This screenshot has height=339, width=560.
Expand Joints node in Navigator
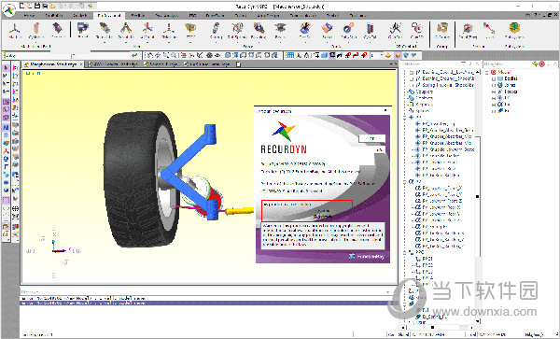(494, 85)
